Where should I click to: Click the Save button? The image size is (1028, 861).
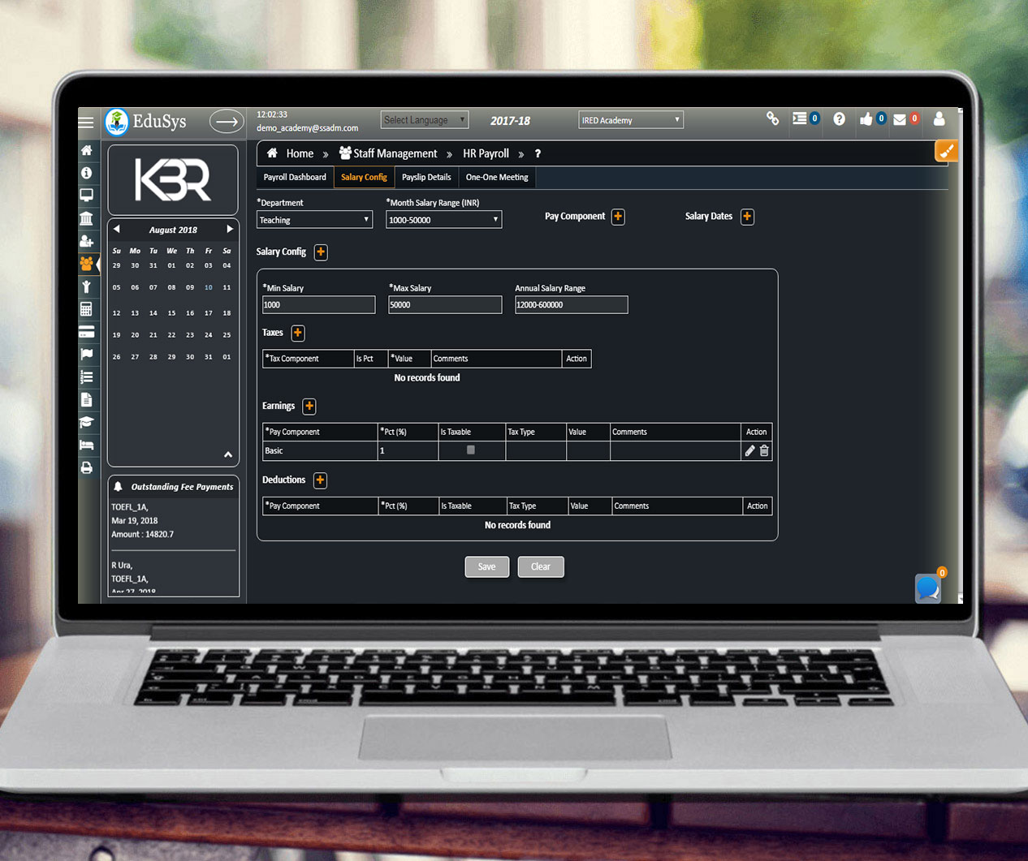pos(486,566)
